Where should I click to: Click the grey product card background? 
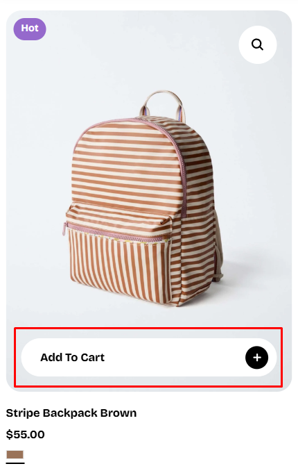click(x=149, y=201)
